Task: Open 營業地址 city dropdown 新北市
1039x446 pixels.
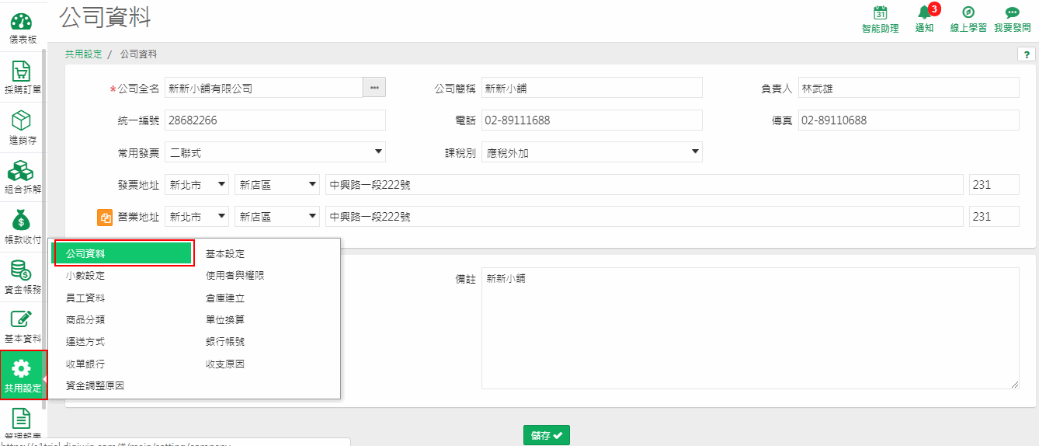Action: click(x=197, y=217)
